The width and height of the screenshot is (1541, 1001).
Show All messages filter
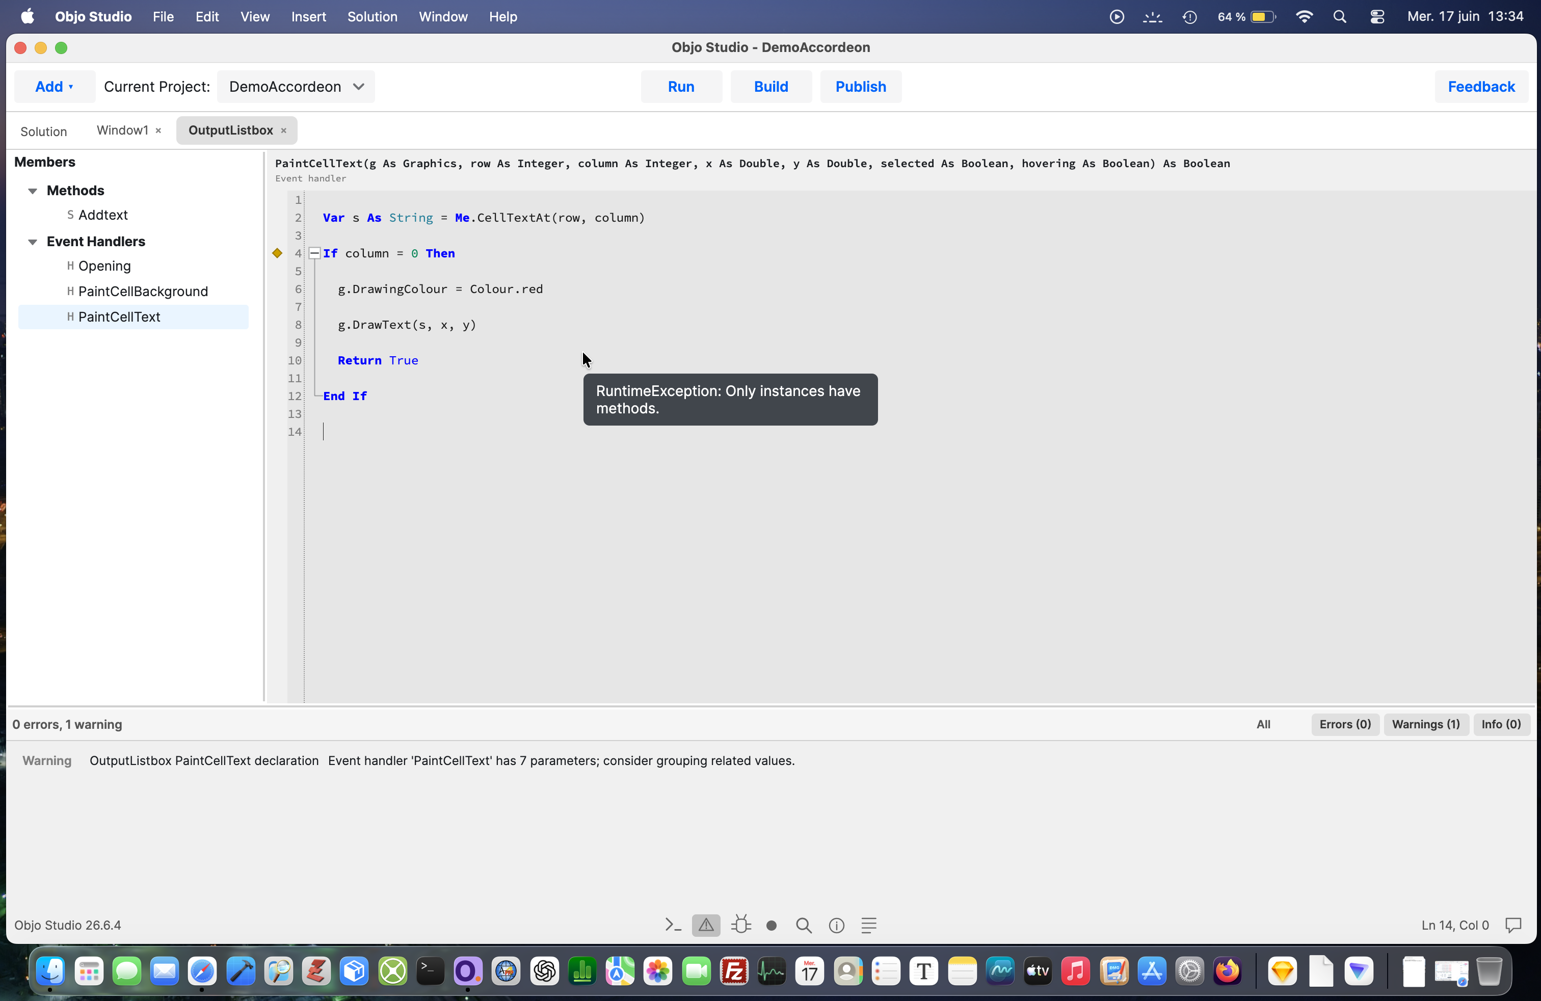click(1263, 725)
